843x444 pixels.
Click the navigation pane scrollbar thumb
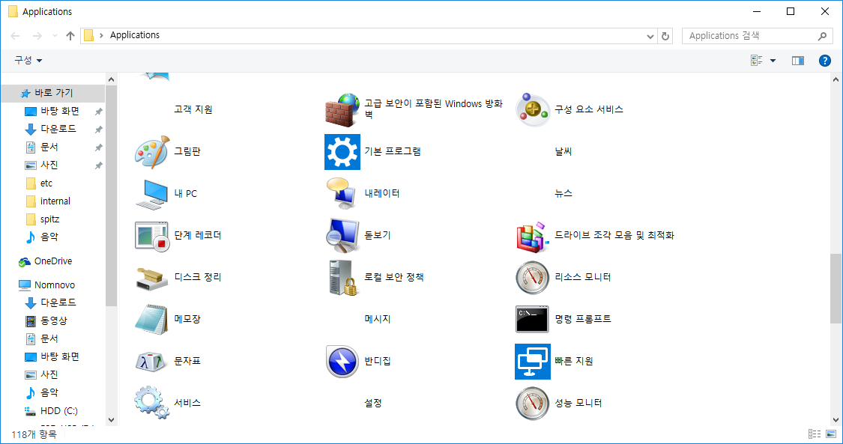(112, 195)
